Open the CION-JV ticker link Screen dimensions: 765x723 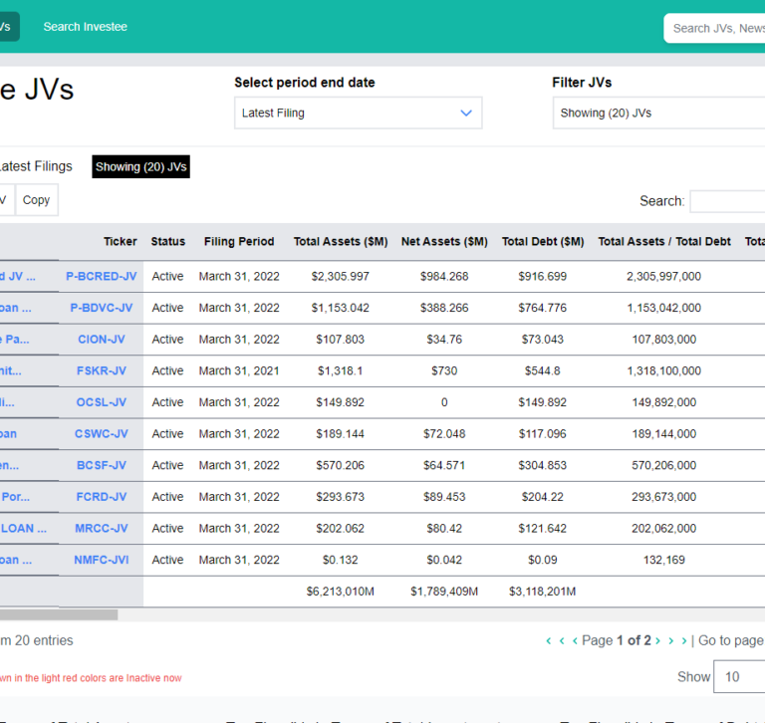click(102, 339)
